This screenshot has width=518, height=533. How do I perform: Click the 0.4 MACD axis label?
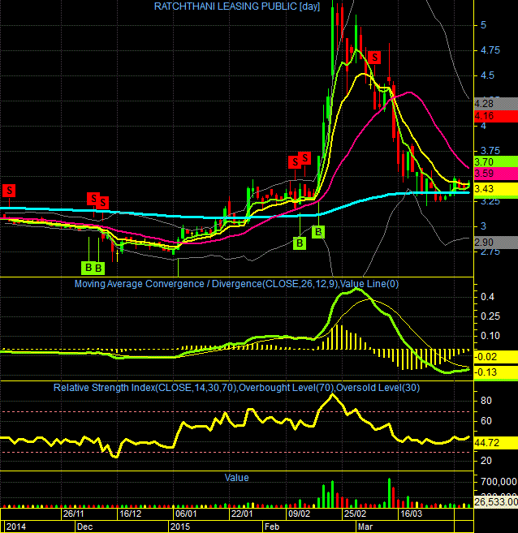pos(487,297)
